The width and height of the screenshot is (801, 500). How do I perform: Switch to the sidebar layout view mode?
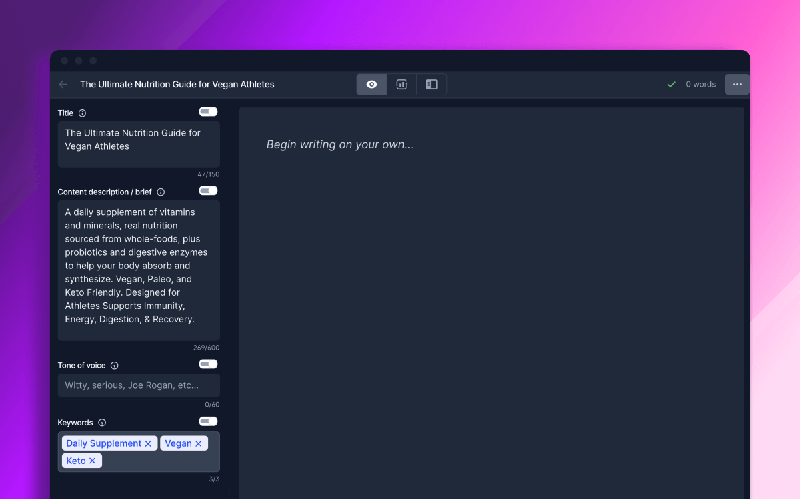[432, 85]
